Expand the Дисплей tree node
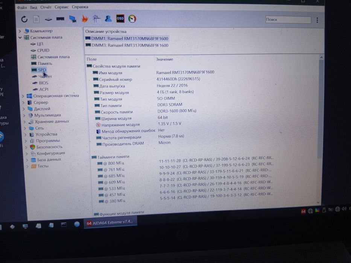 24,109
